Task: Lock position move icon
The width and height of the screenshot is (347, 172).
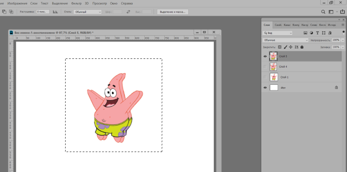Action: [291, 47]
